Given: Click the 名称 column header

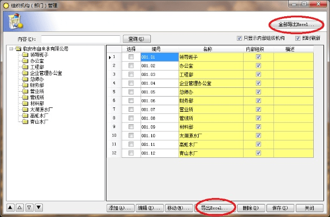Looking at the screenshot, I should 211,49.
